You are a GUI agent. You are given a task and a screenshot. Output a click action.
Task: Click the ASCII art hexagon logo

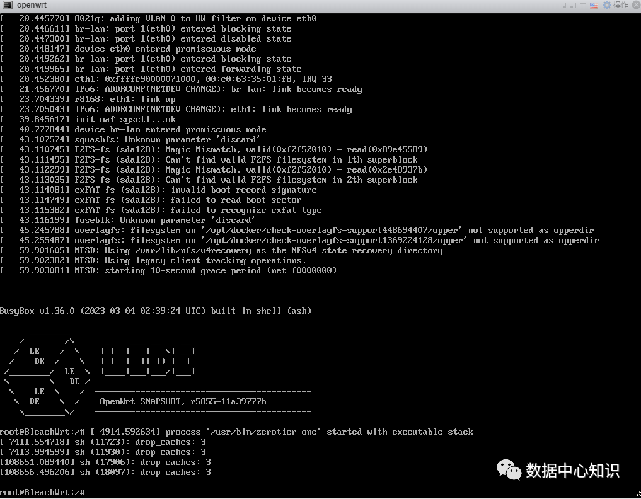[47, 372]
